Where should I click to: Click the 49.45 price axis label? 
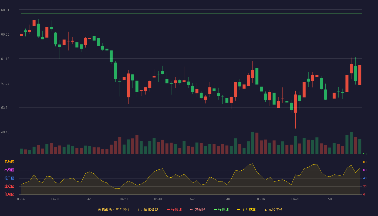(5, 132)
